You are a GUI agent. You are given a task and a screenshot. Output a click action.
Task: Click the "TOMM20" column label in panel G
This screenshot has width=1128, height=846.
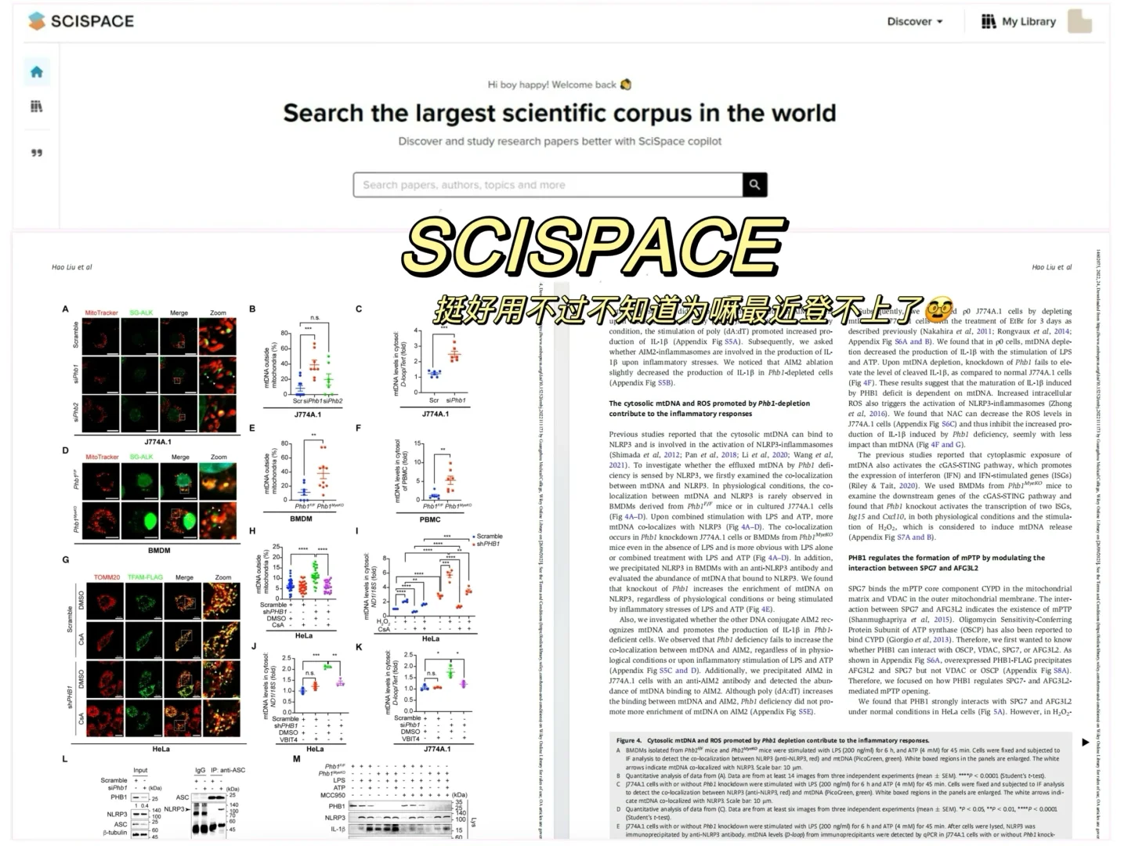tap(107, 577)
